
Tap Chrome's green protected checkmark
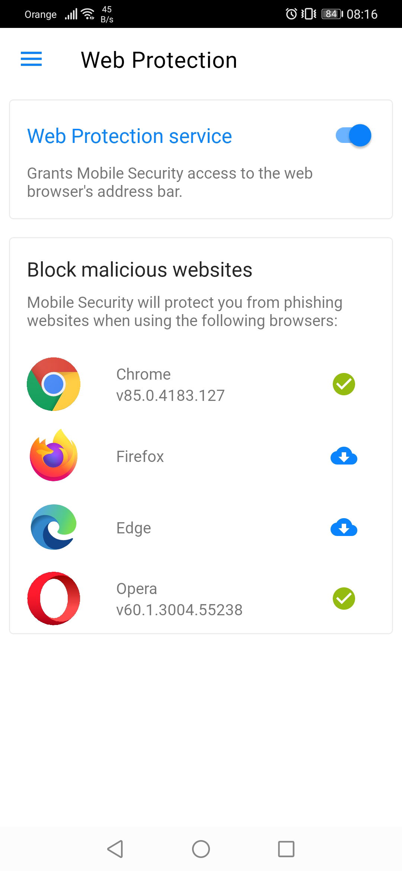(x=344, y=384)
